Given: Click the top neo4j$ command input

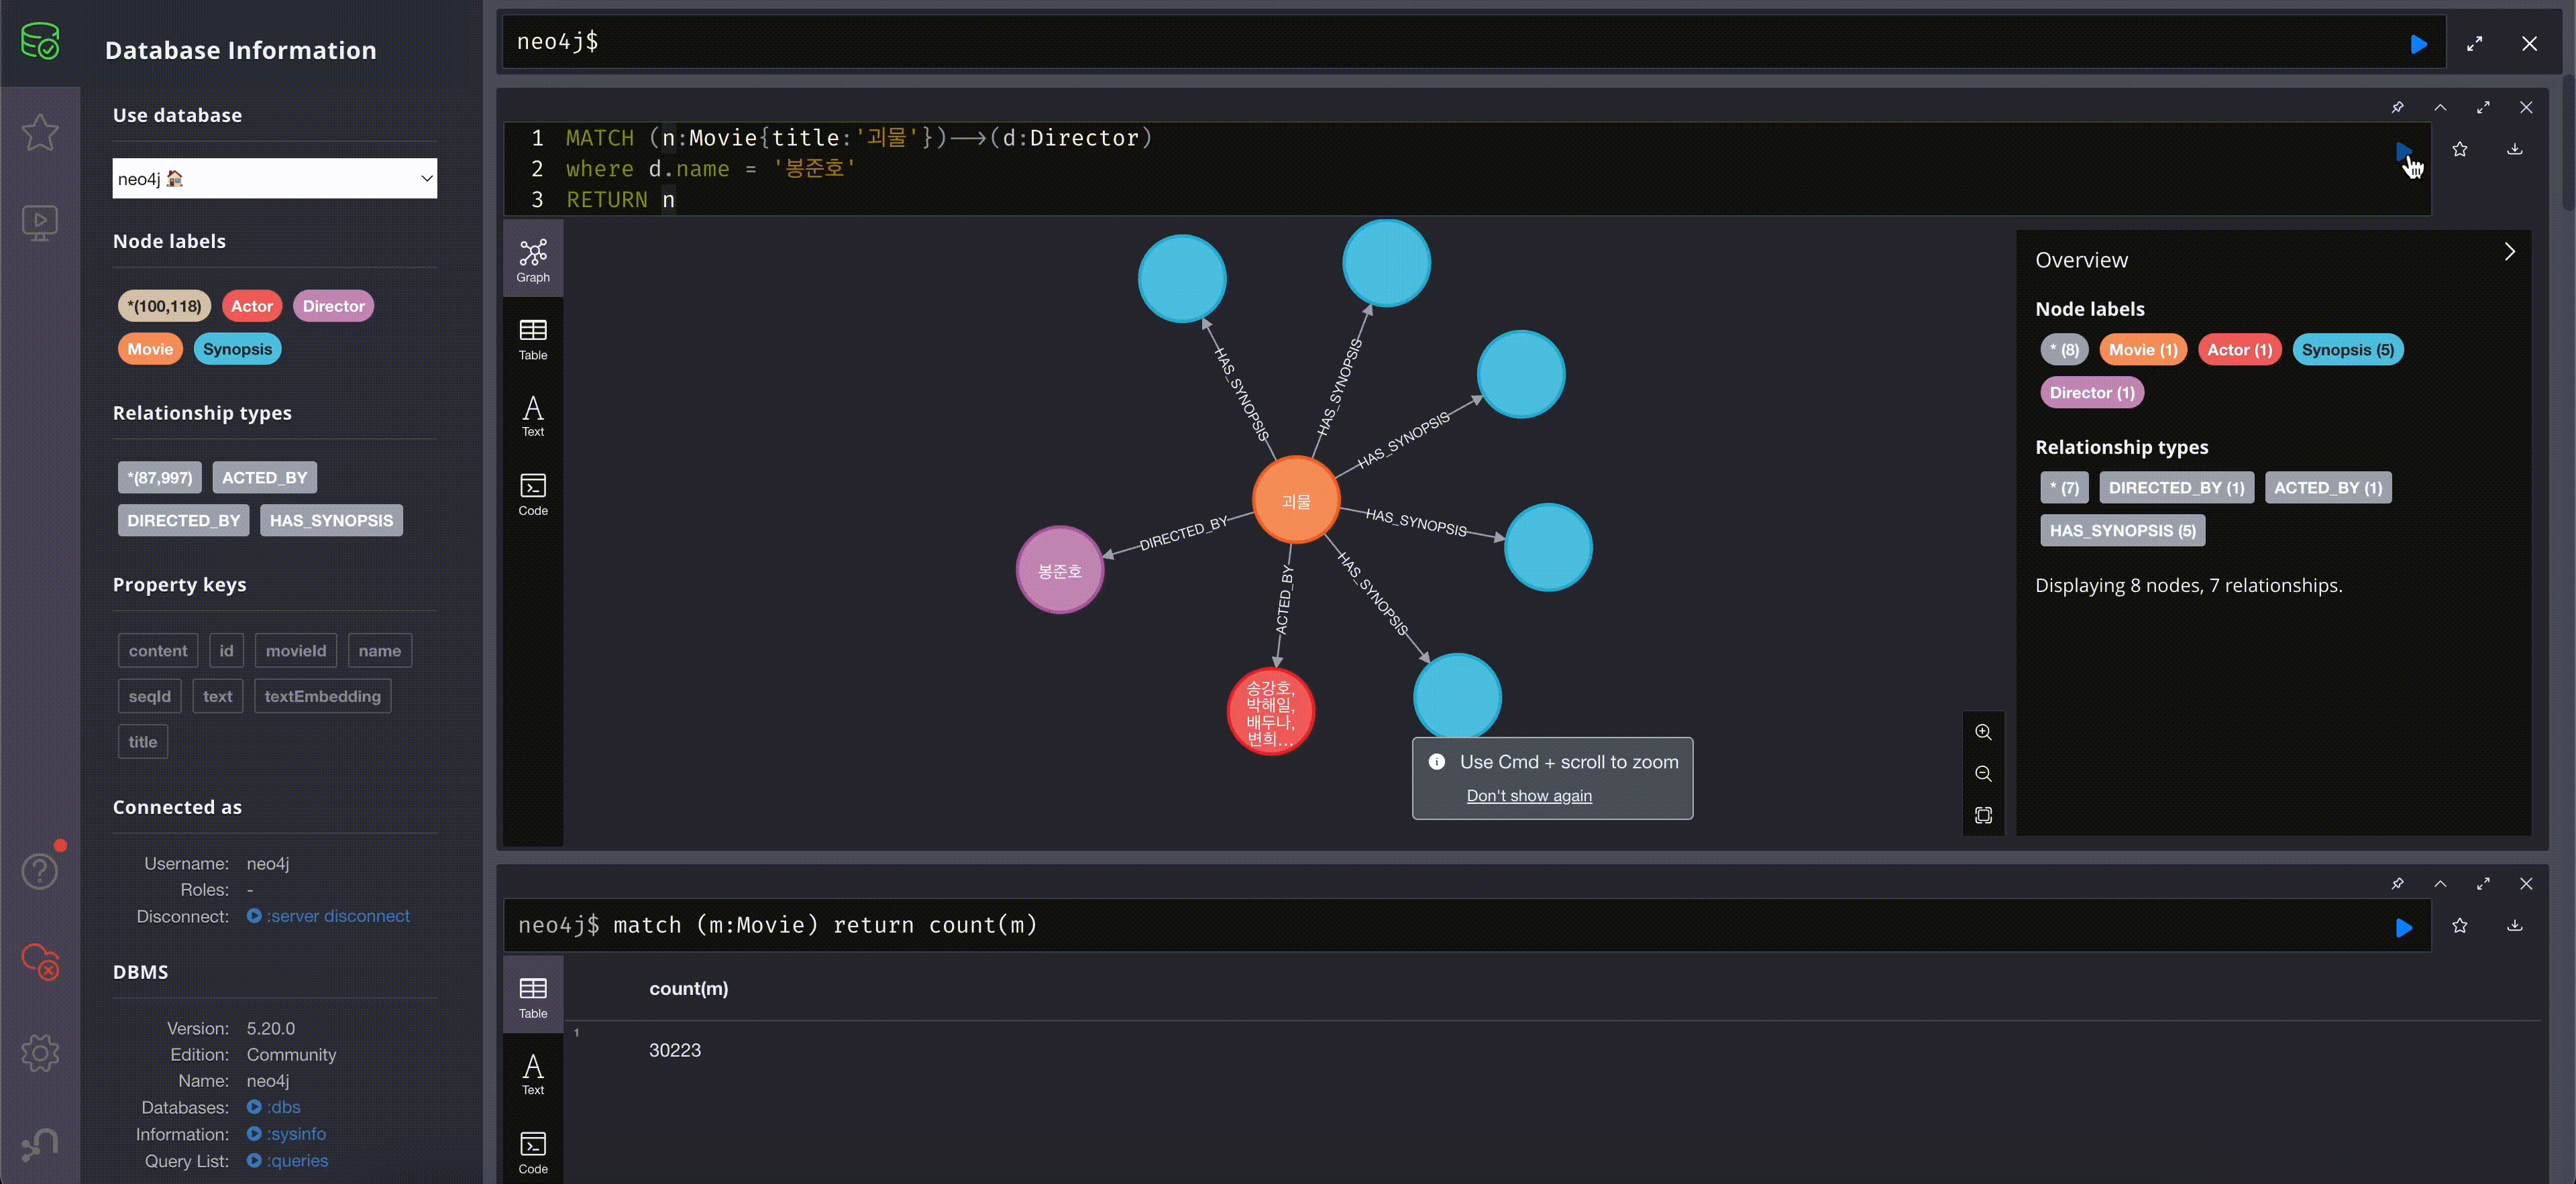Looking at the screenshot, I should pos(1400,42).
